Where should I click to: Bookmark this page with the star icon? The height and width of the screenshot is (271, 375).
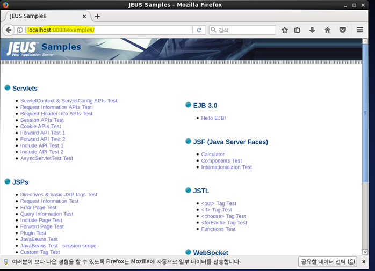tap(284, 30)
